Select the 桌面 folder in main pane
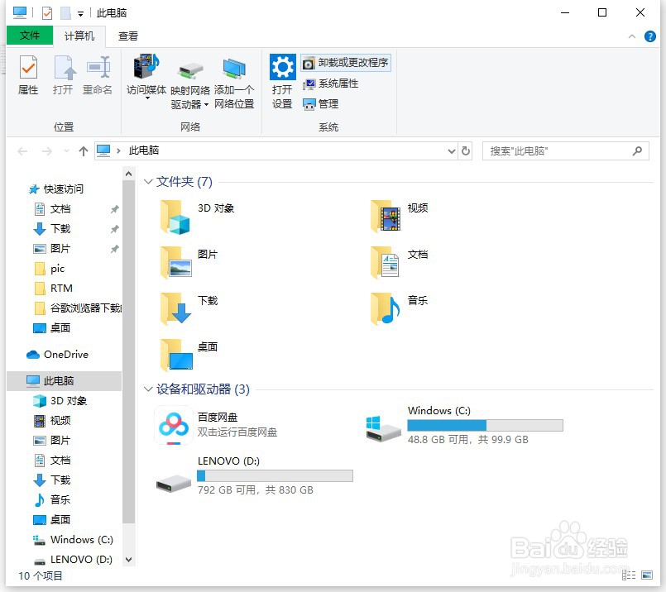Image resolution: width=666 pixels, height=592 pixels. click(176, 356)
